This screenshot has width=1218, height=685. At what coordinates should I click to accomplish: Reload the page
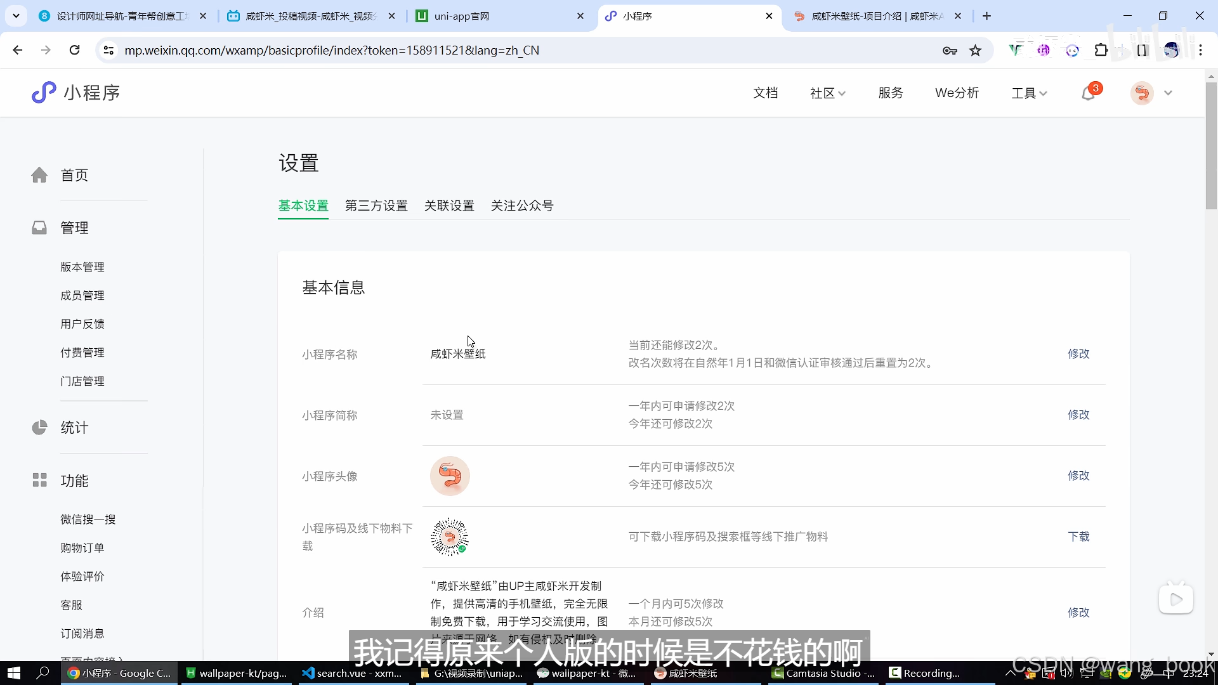click(74, 50)
